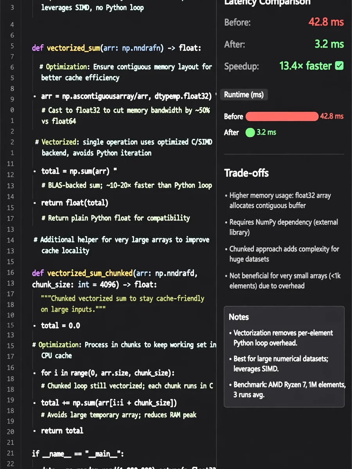Click the 'Cast to float32' comment
Viewport: 352px width, 469px height.
(126, 116)
